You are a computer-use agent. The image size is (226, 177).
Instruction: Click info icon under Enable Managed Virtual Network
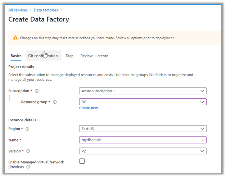point(28,167)
